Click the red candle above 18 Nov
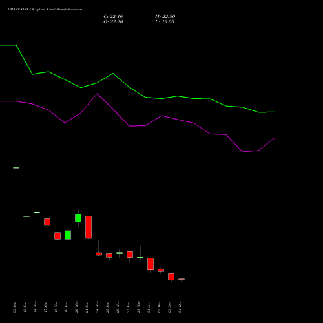 [x=57, y=236]
